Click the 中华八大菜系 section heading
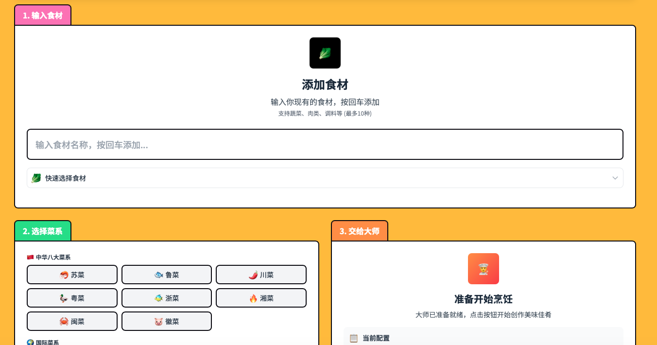 52,257
